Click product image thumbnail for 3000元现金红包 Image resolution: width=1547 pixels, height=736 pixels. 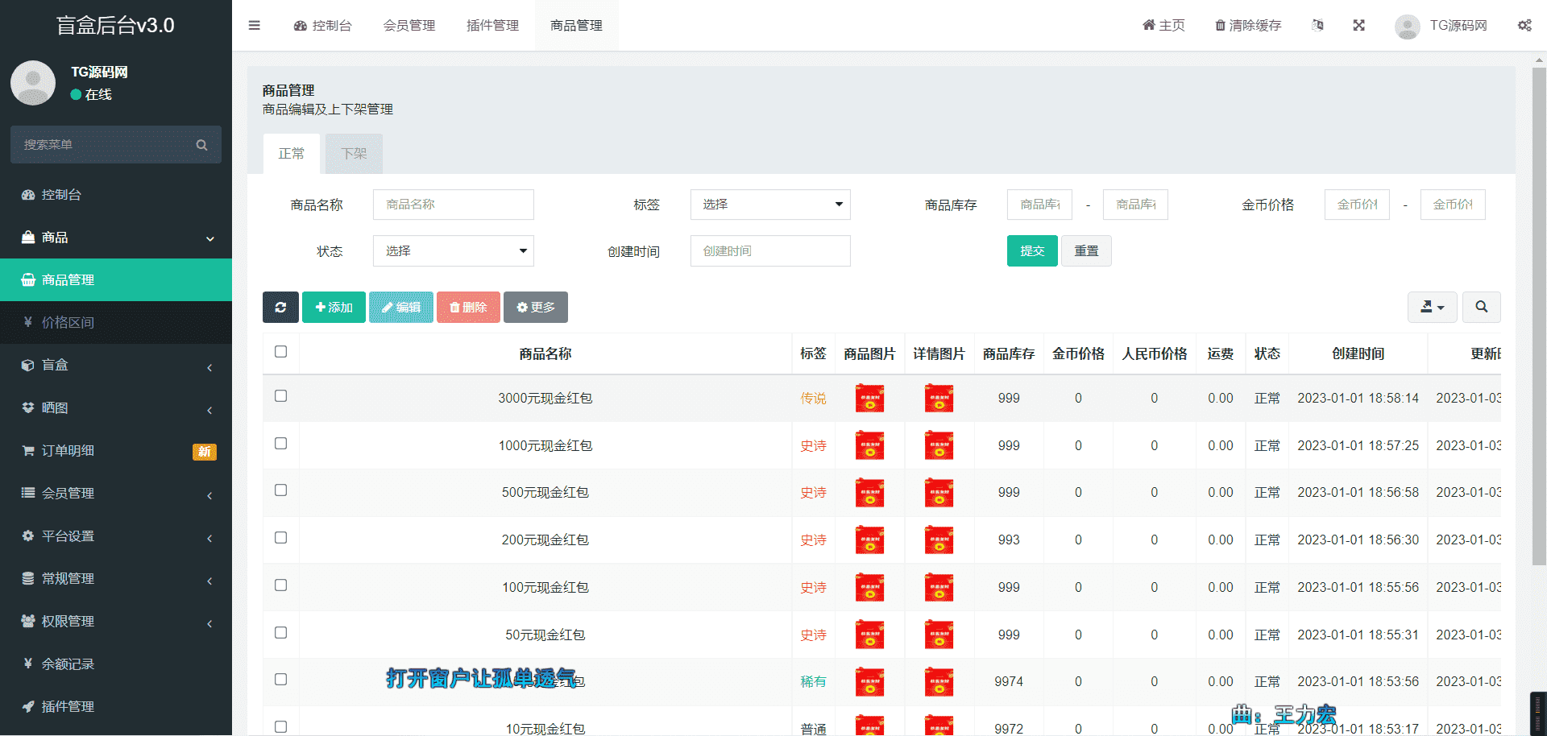coord(869,399)
